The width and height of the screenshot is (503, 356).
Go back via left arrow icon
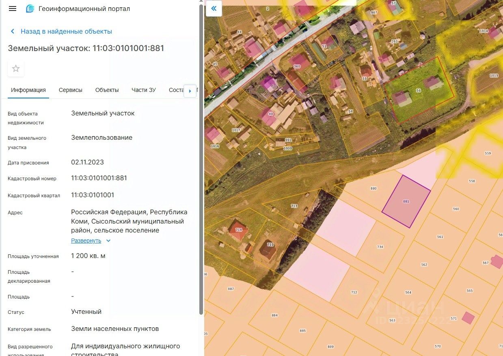tap(13, 31)
